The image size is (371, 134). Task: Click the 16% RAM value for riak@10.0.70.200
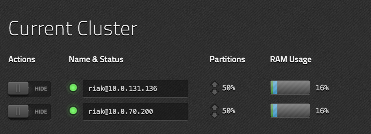pyautogui.click(x=322, y=111)
